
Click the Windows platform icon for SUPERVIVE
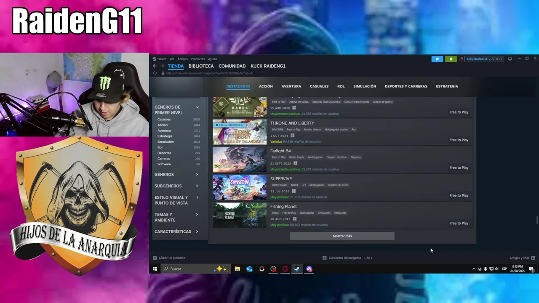(x=294, y=191)
